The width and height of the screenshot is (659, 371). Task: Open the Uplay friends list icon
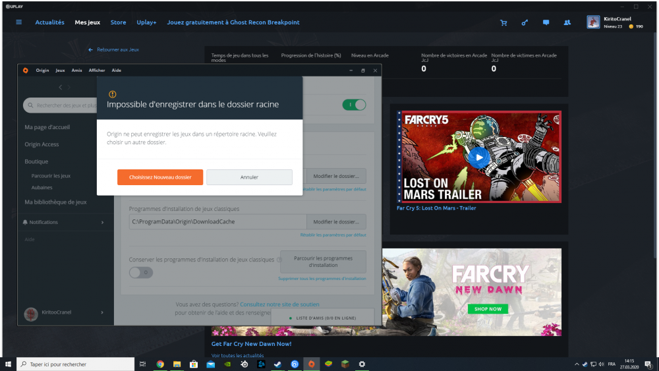pos(567,22)
